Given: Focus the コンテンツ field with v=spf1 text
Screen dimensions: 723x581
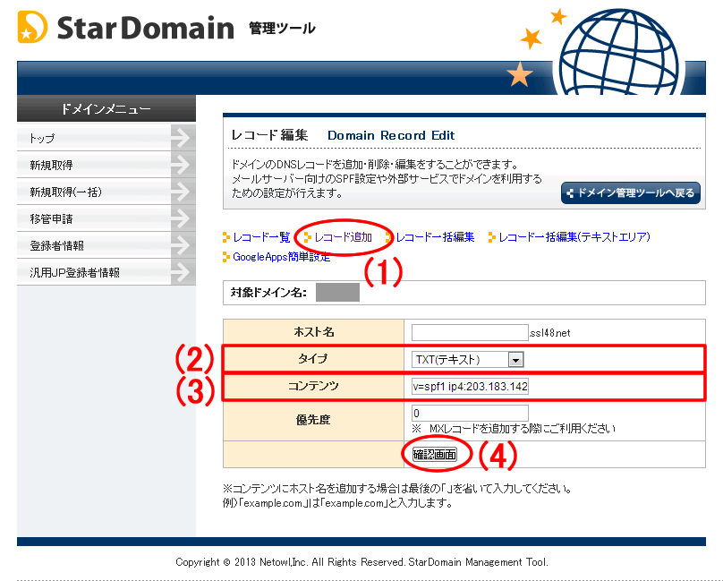Looking at the screenshot, I should click(x=470, y=386).
